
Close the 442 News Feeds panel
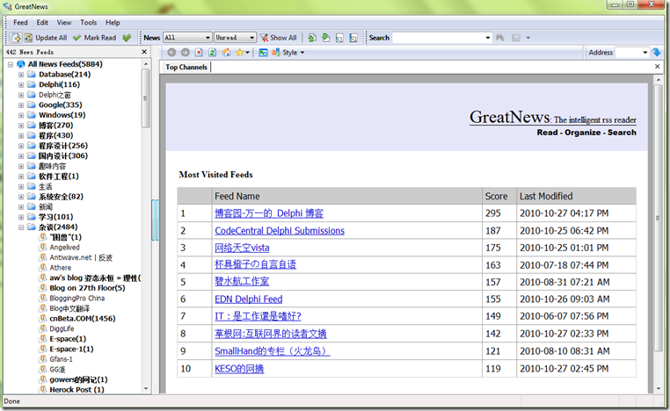coord(144,52)
